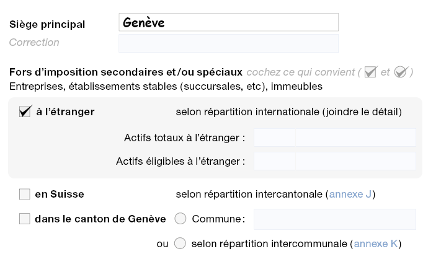
Task: Select the Commune radio button
Action: point(180,219)
